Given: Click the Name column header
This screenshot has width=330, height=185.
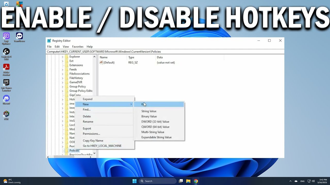Looking at the screenshot, I should pyautogui.click(x=113, y=57).
